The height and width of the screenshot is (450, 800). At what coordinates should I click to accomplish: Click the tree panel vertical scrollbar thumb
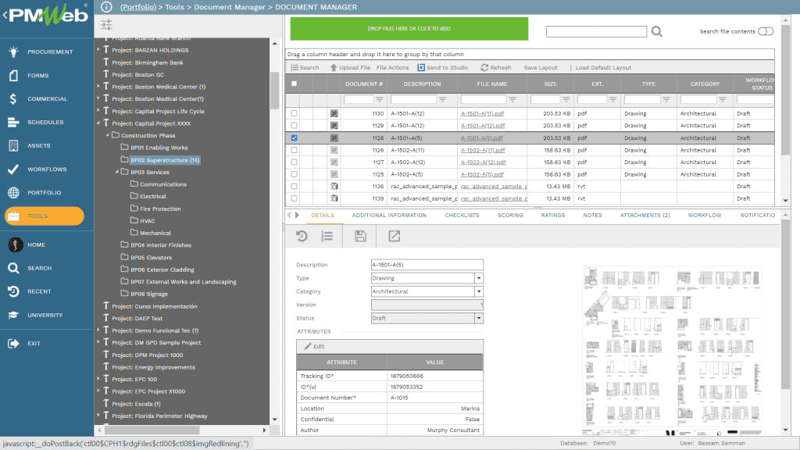coord(274,91)
